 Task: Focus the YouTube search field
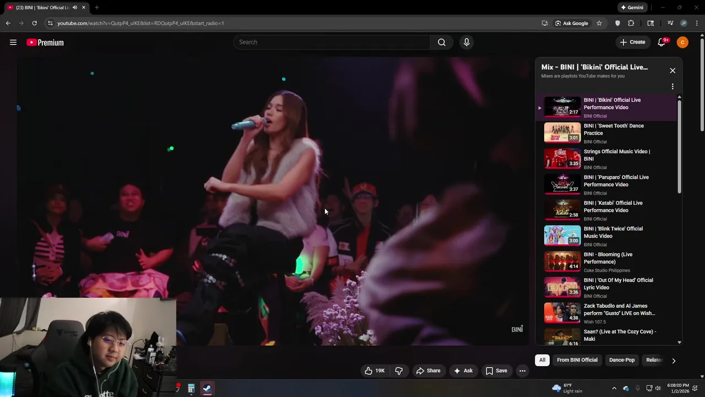(332, 42)
